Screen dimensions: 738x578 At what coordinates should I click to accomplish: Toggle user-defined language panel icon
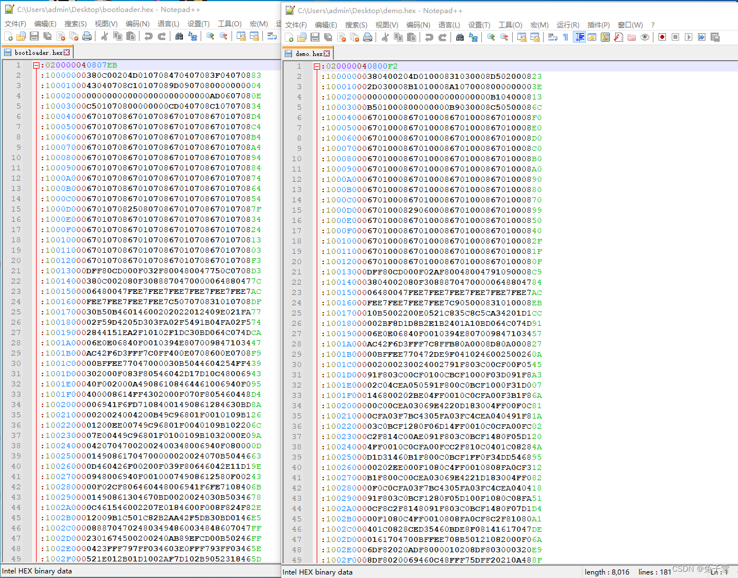pyautogui.click(x=592, y=37)
